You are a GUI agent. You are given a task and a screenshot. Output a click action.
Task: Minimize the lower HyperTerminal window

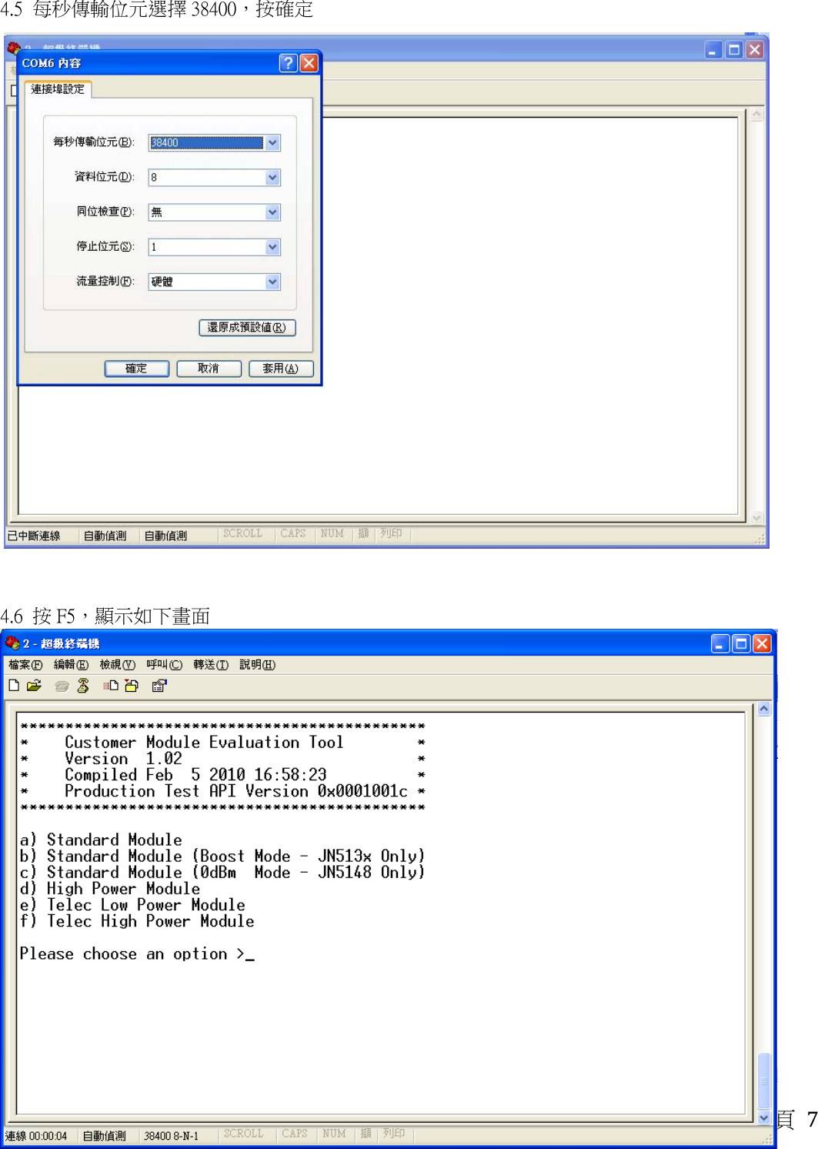(x=720, y=643)
